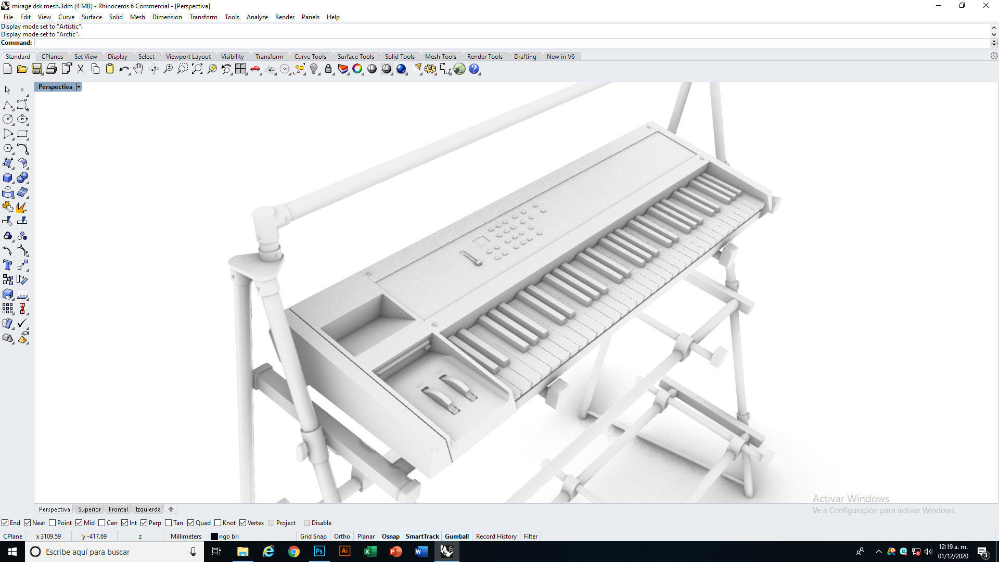Click the Paste clipboard icon
999x562 pixels.
click(110, 69)
